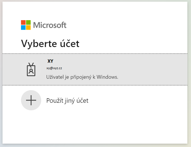The height and width of the screenshot is (147, 191).
Task: Click blank white area below the account list
Action: (95, 126)
